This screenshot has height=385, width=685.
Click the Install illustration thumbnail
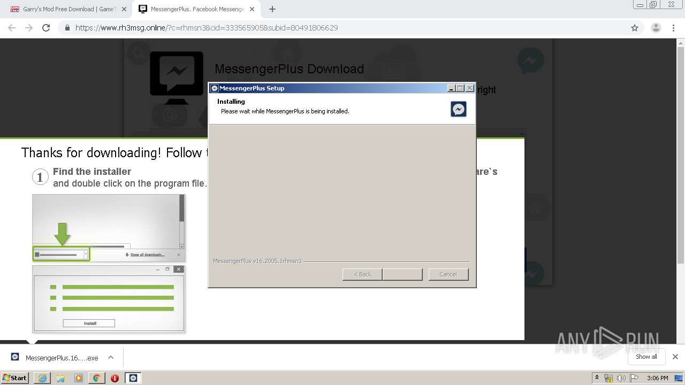click(109, 299)
